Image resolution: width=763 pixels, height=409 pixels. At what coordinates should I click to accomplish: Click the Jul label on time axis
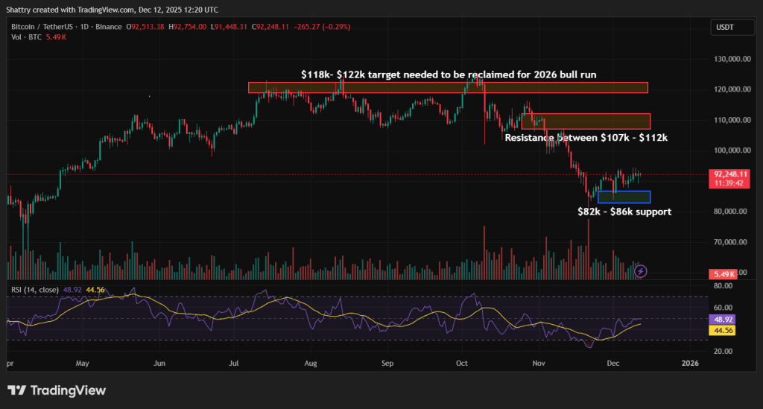tap(233, 364)
